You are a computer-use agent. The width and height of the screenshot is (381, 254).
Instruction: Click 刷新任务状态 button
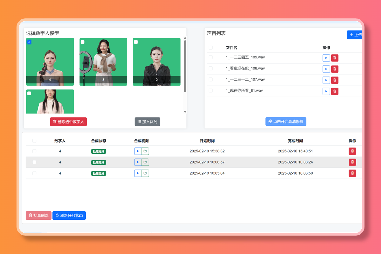click(x=69, y=216)
